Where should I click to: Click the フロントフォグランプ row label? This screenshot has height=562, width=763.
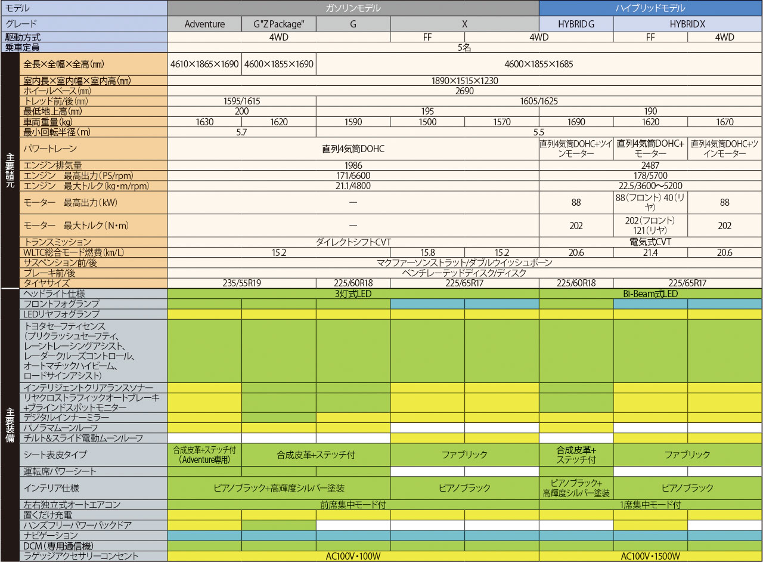point(94,304)
